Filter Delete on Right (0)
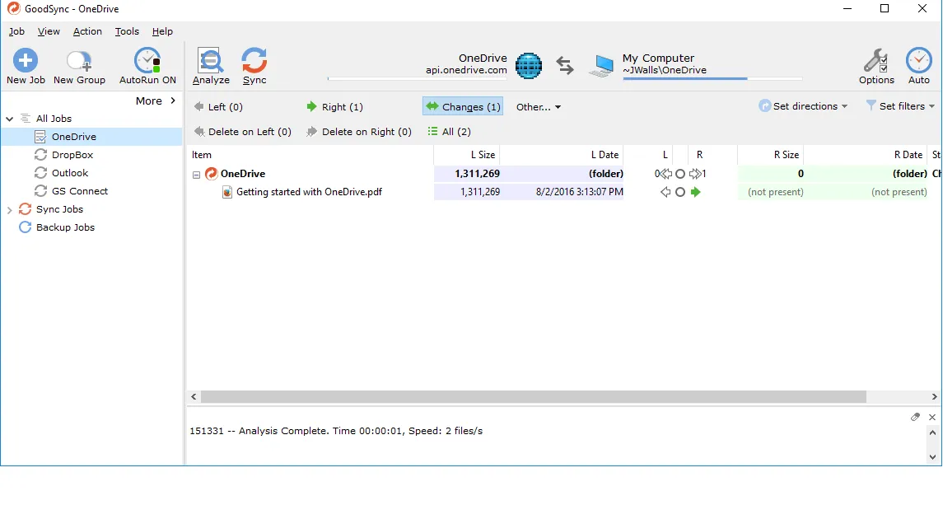 click(x=358, y=132)
